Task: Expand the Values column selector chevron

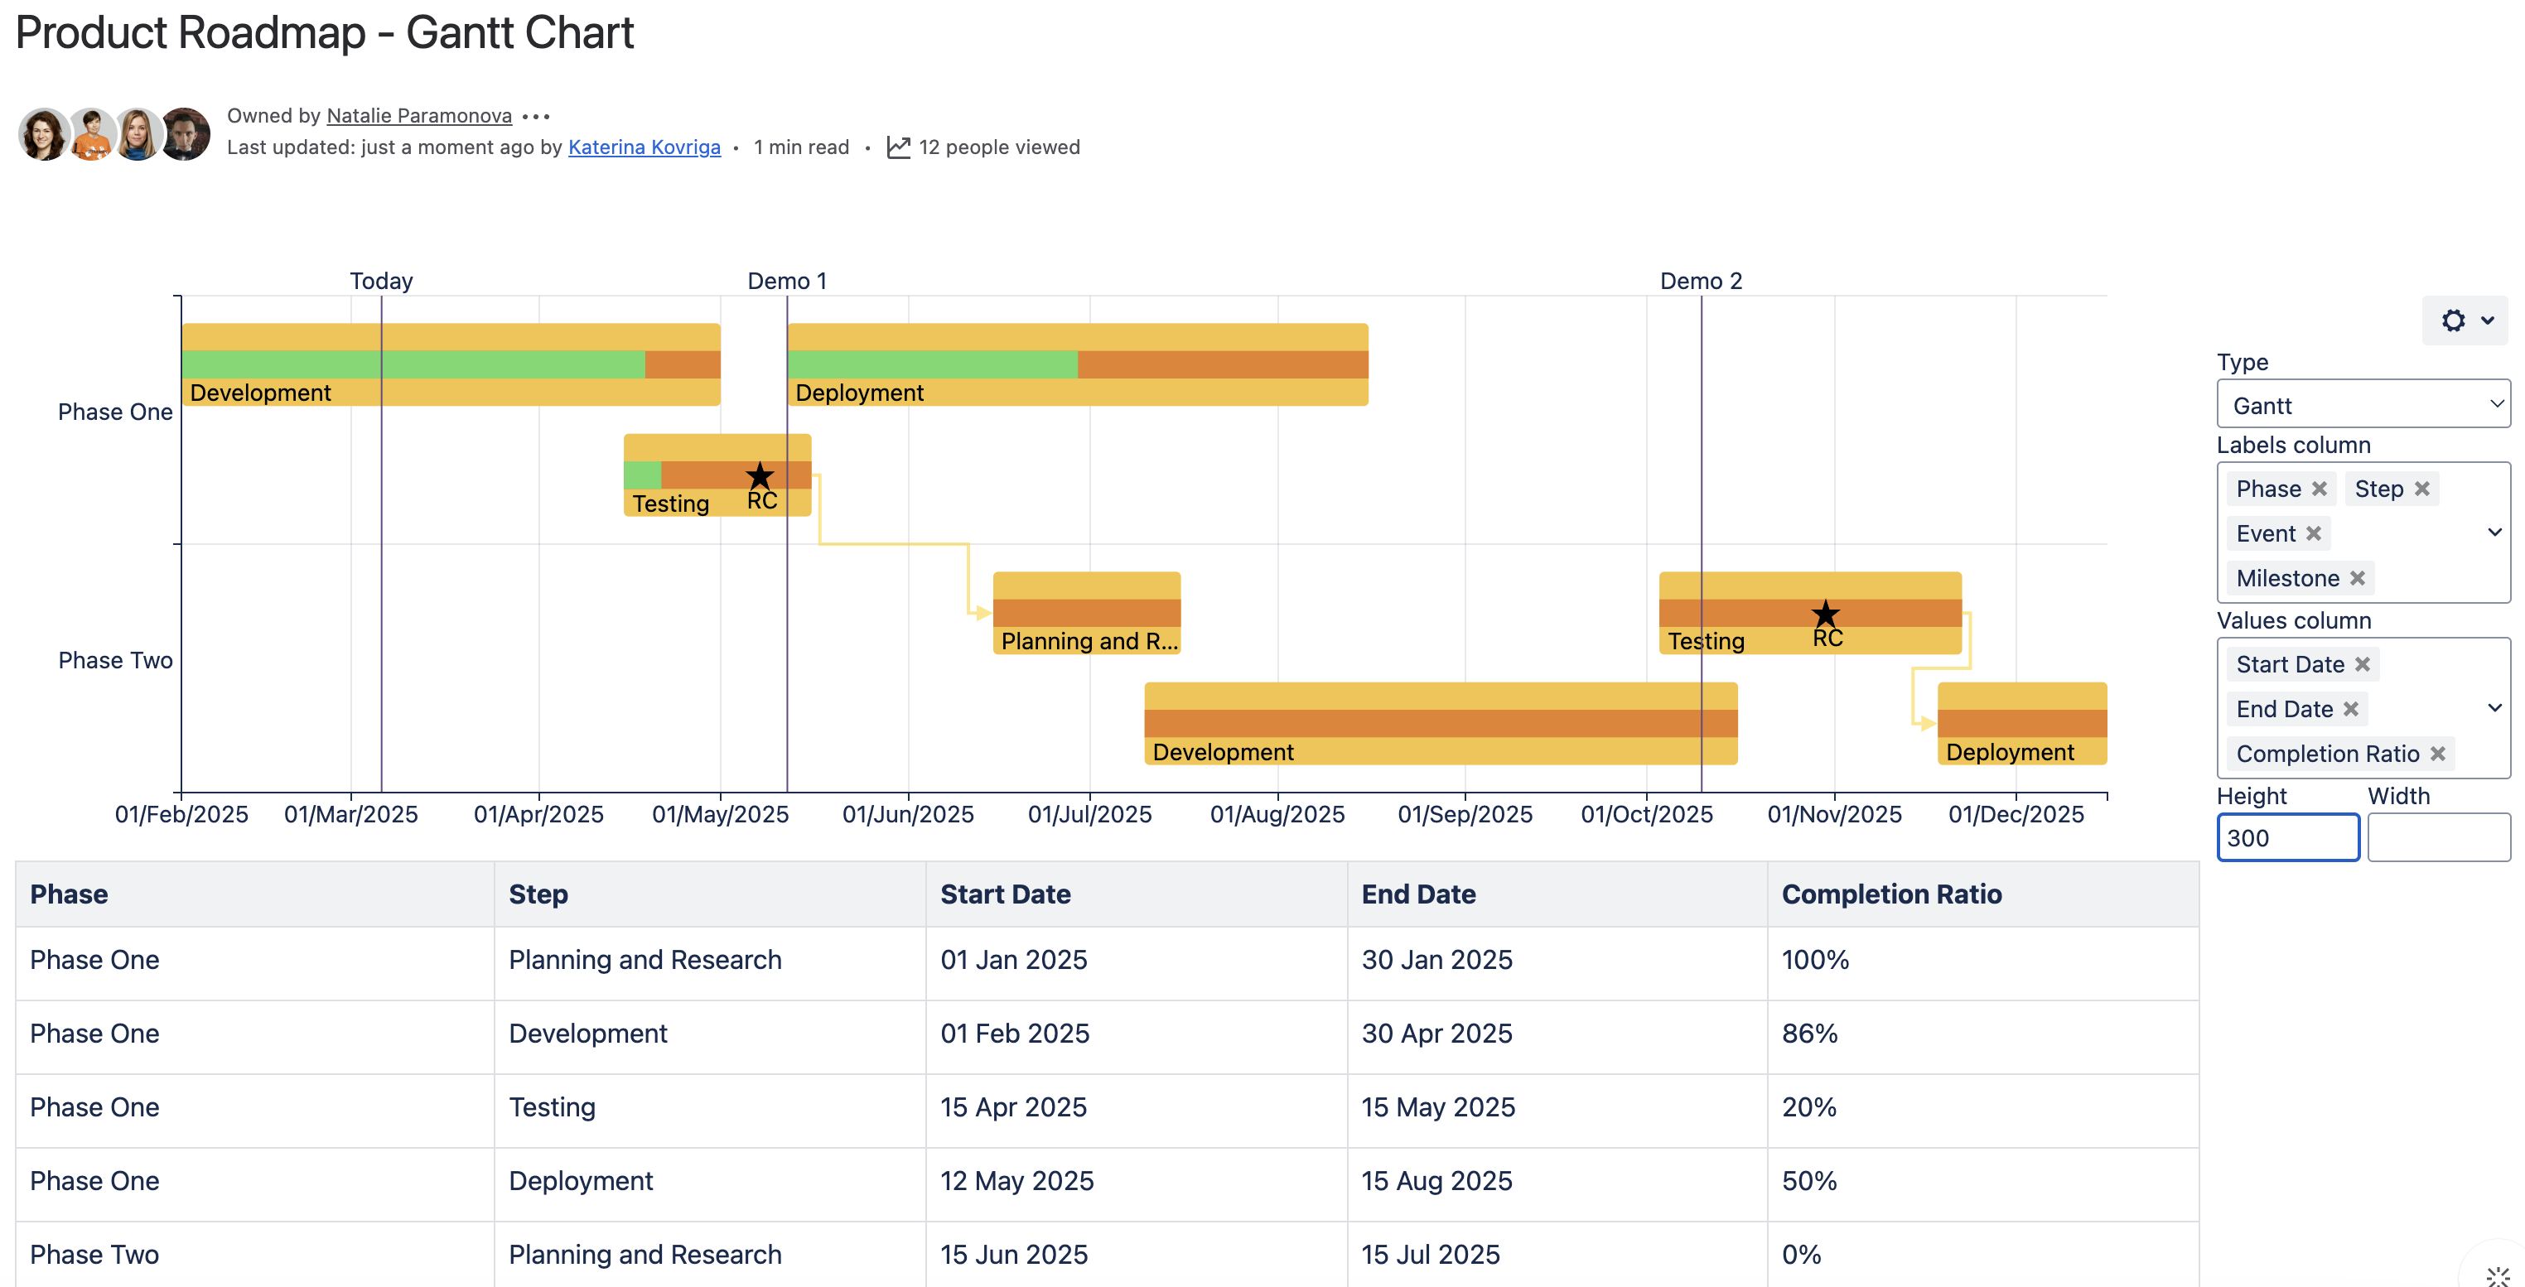Action: point(2494,708)
